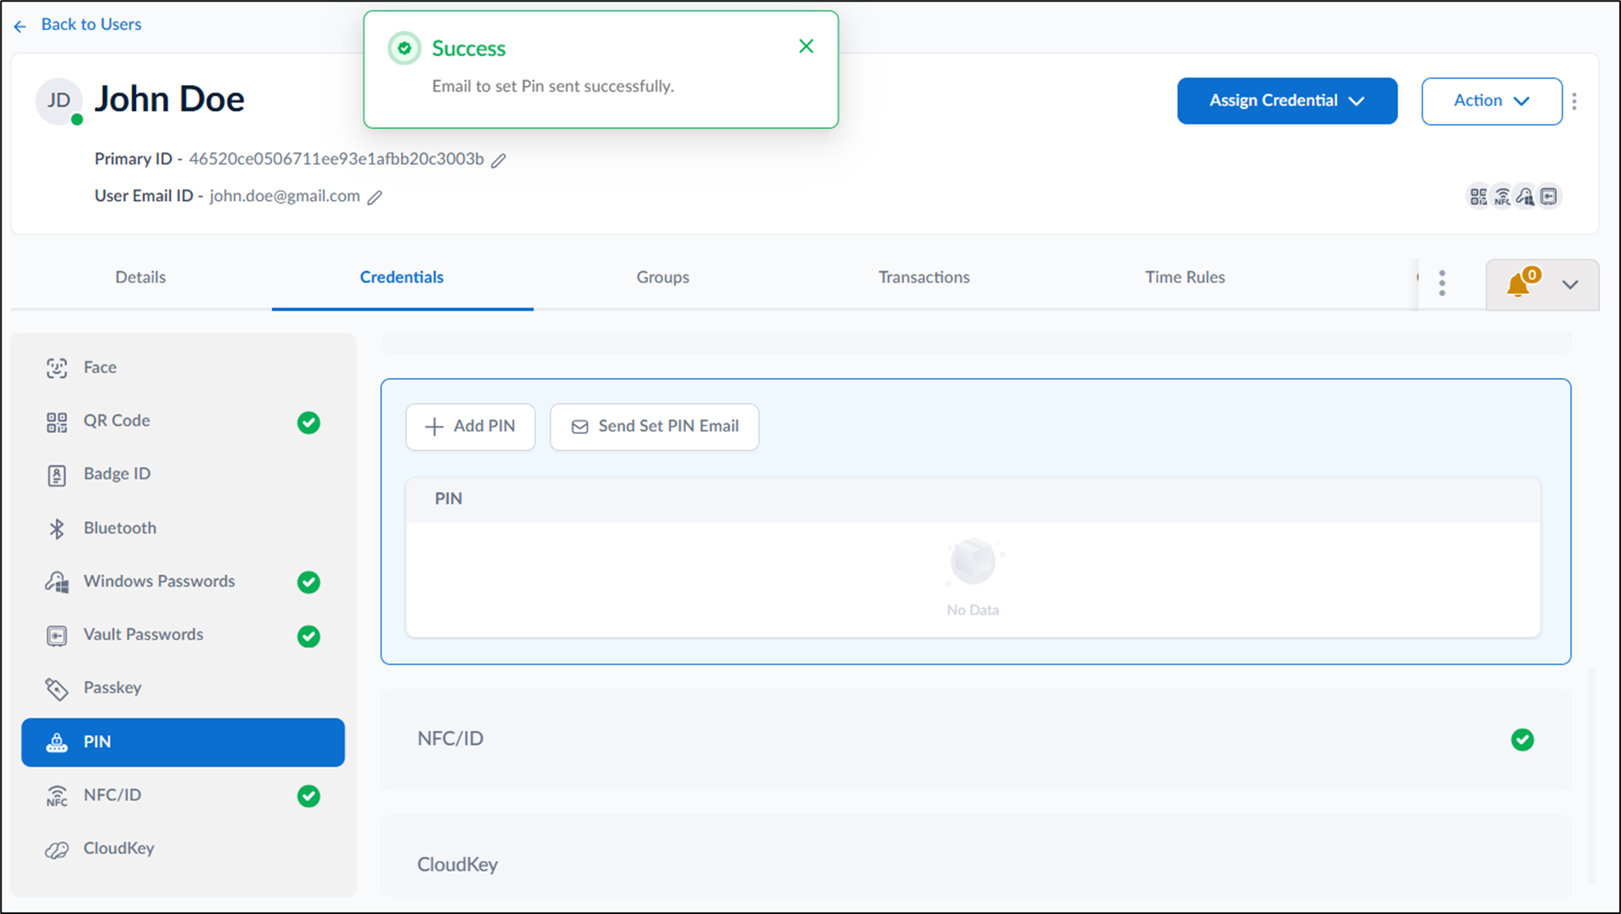Click the Send Set PIN Email button
Viewport: 1621px width, 914px height.
[x=654, y=427]
